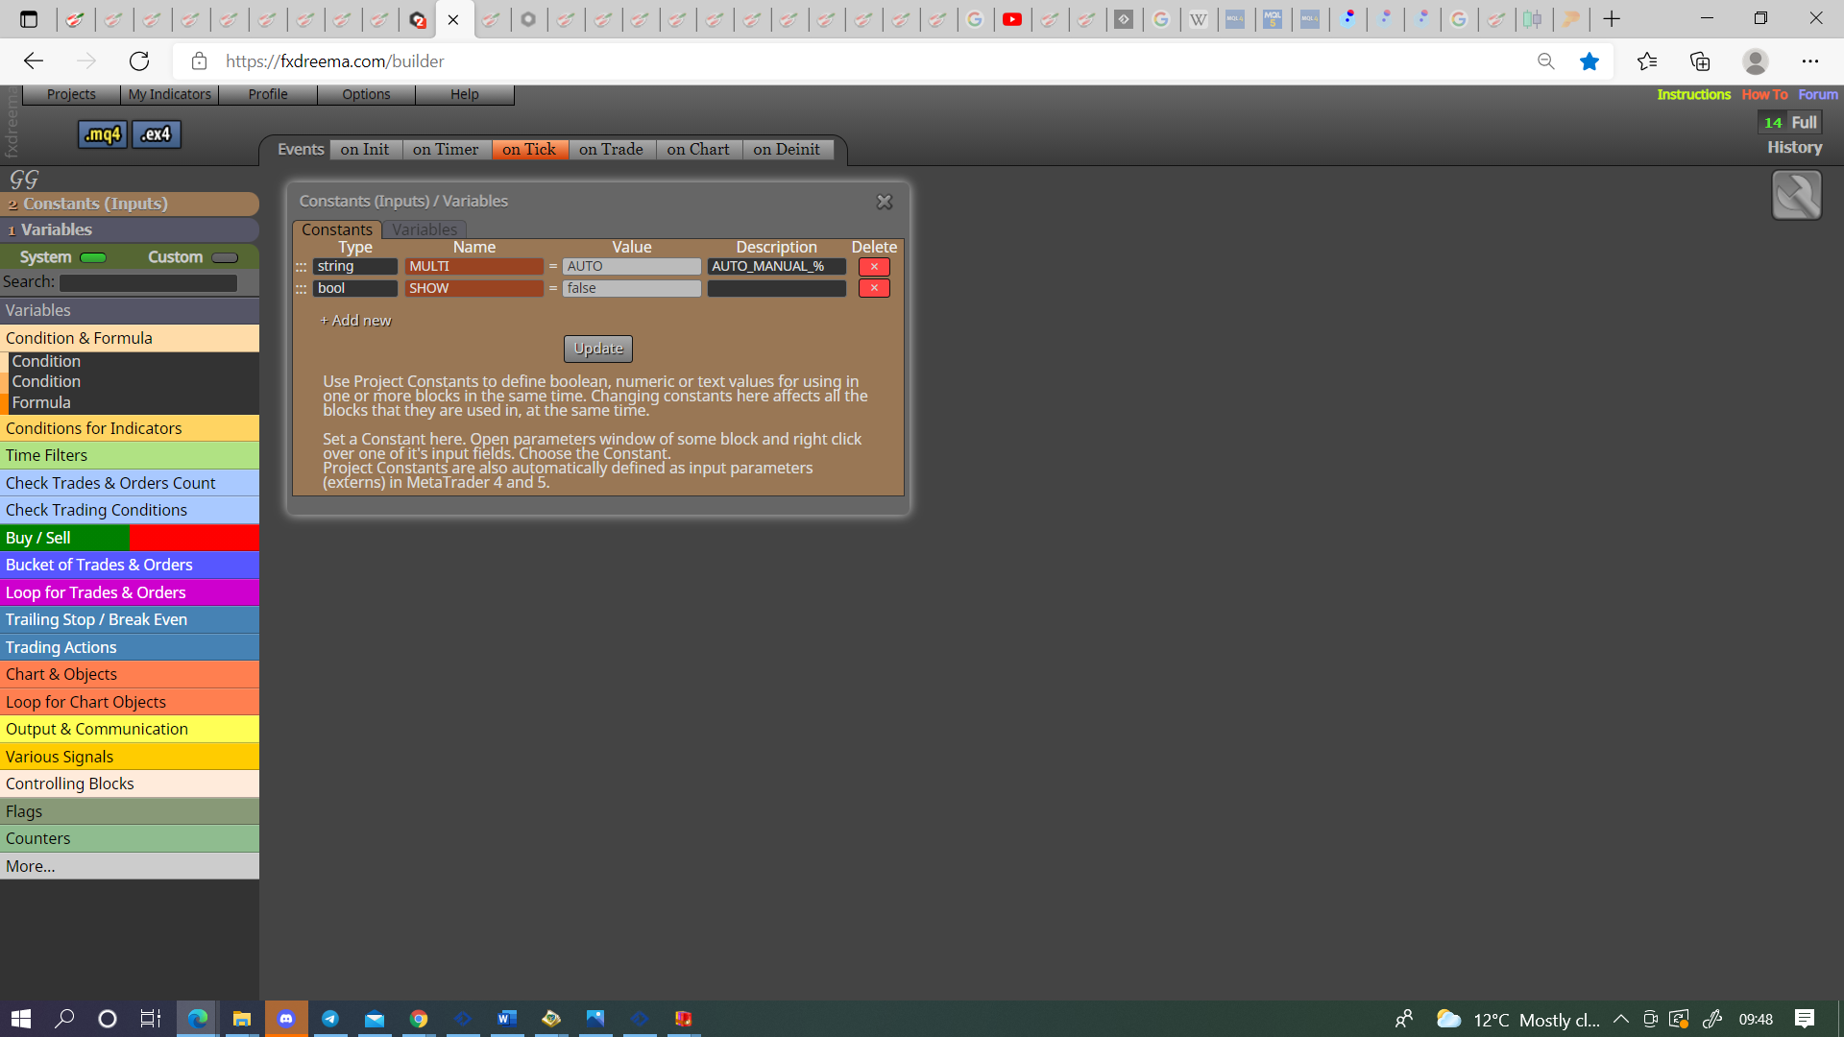Add current page to browser favorites
This screenshot has height=1037, width=1844.
[1589, 61]
